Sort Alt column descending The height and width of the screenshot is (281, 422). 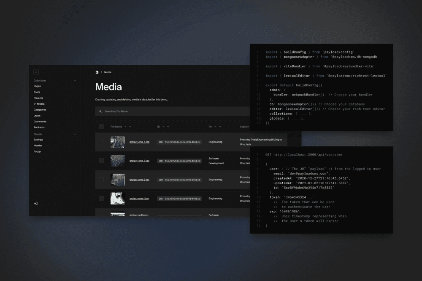pos(220,127)
